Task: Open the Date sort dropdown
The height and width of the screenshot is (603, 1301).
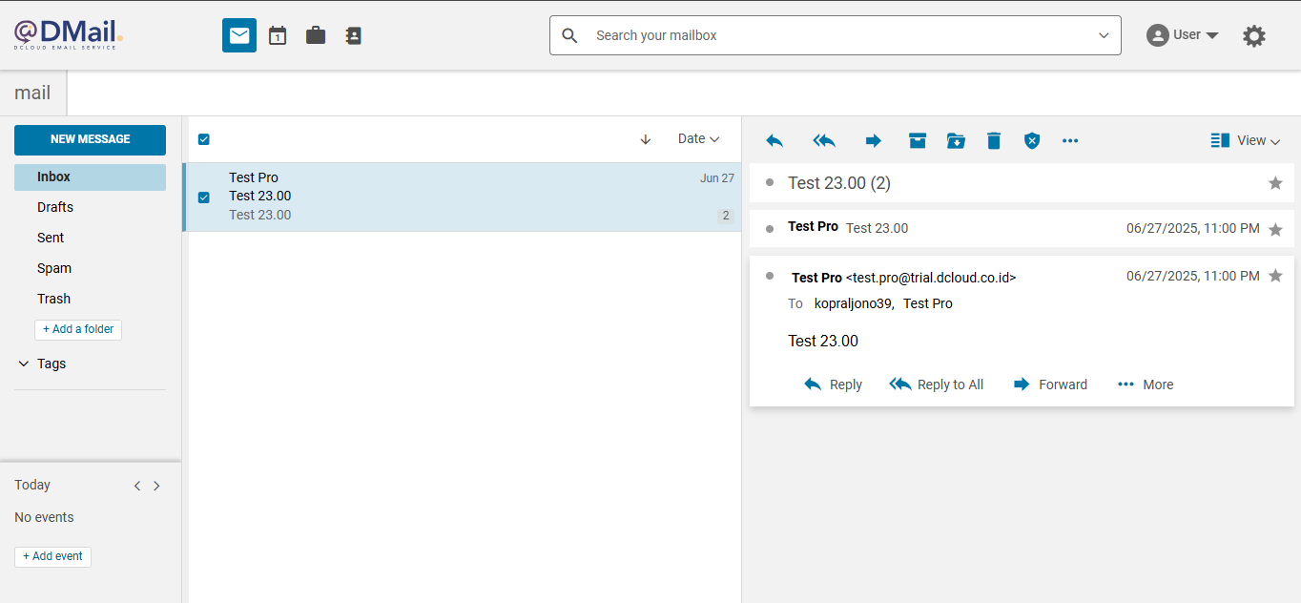Action: [x=698, y=139]
